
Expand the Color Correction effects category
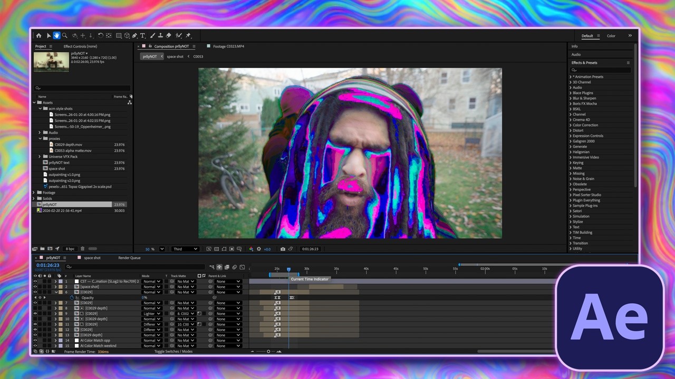click(x=571, y=125)
